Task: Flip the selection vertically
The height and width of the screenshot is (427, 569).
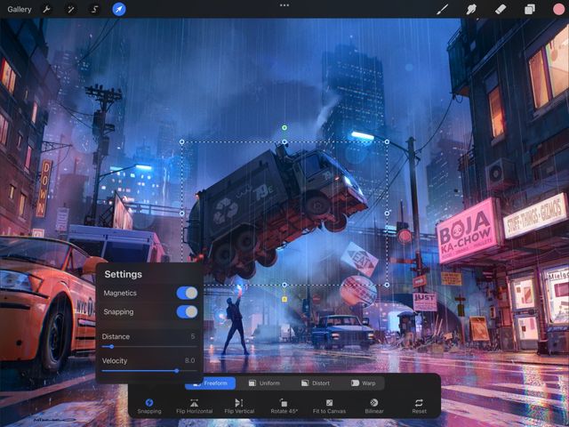Action: tap(239, 407)
